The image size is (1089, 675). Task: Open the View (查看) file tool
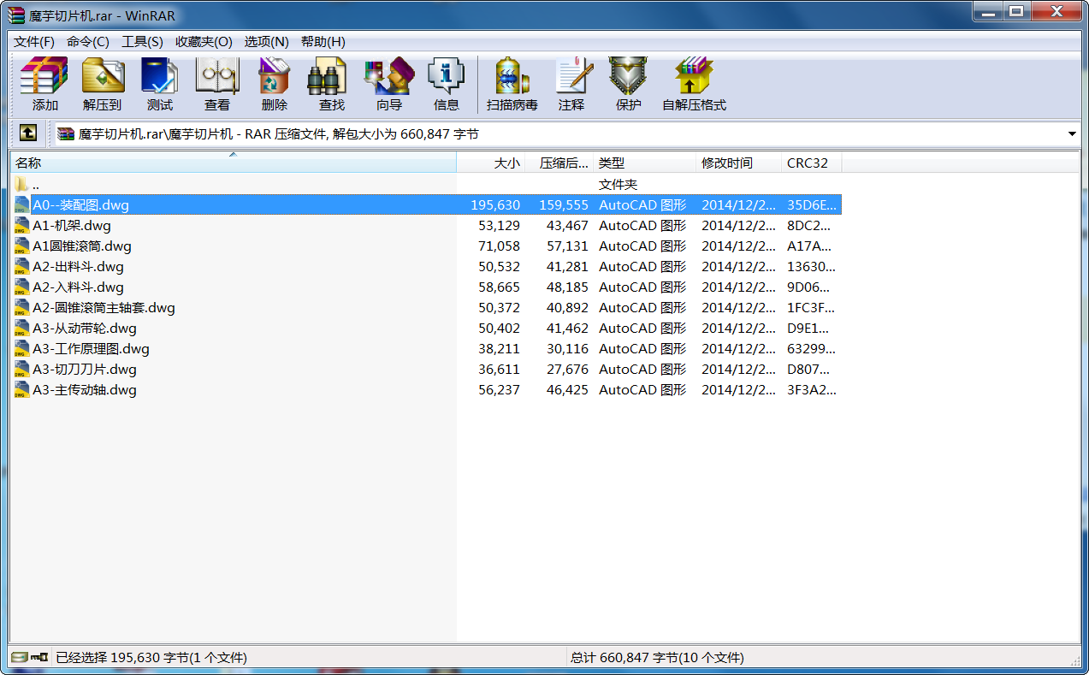(x=216, y=84)
